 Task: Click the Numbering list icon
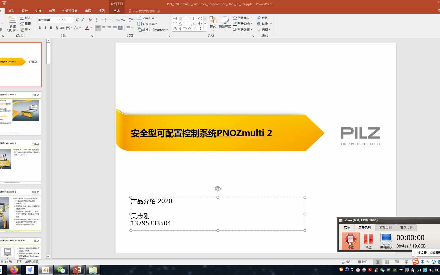click(107, 20)
